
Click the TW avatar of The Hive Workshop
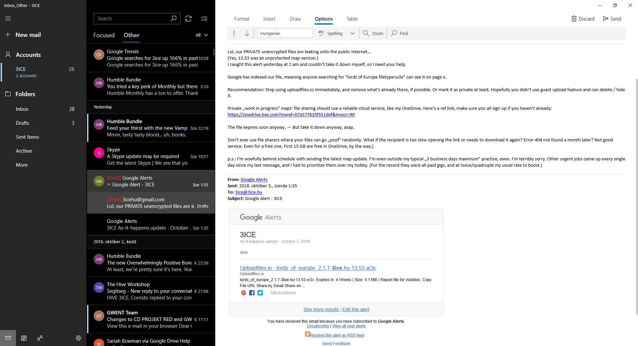pos(99,287)
